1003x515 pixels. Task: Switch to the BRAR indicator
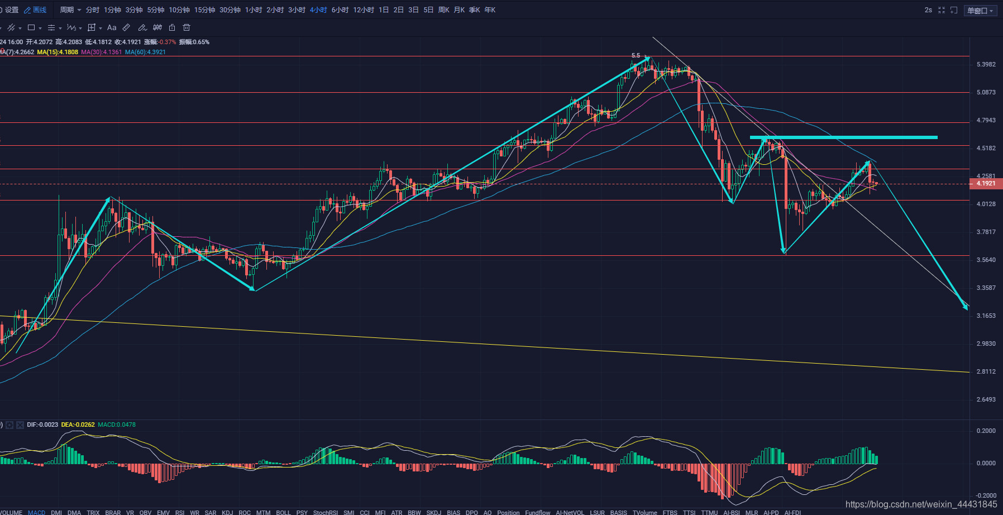pos(113,512)
